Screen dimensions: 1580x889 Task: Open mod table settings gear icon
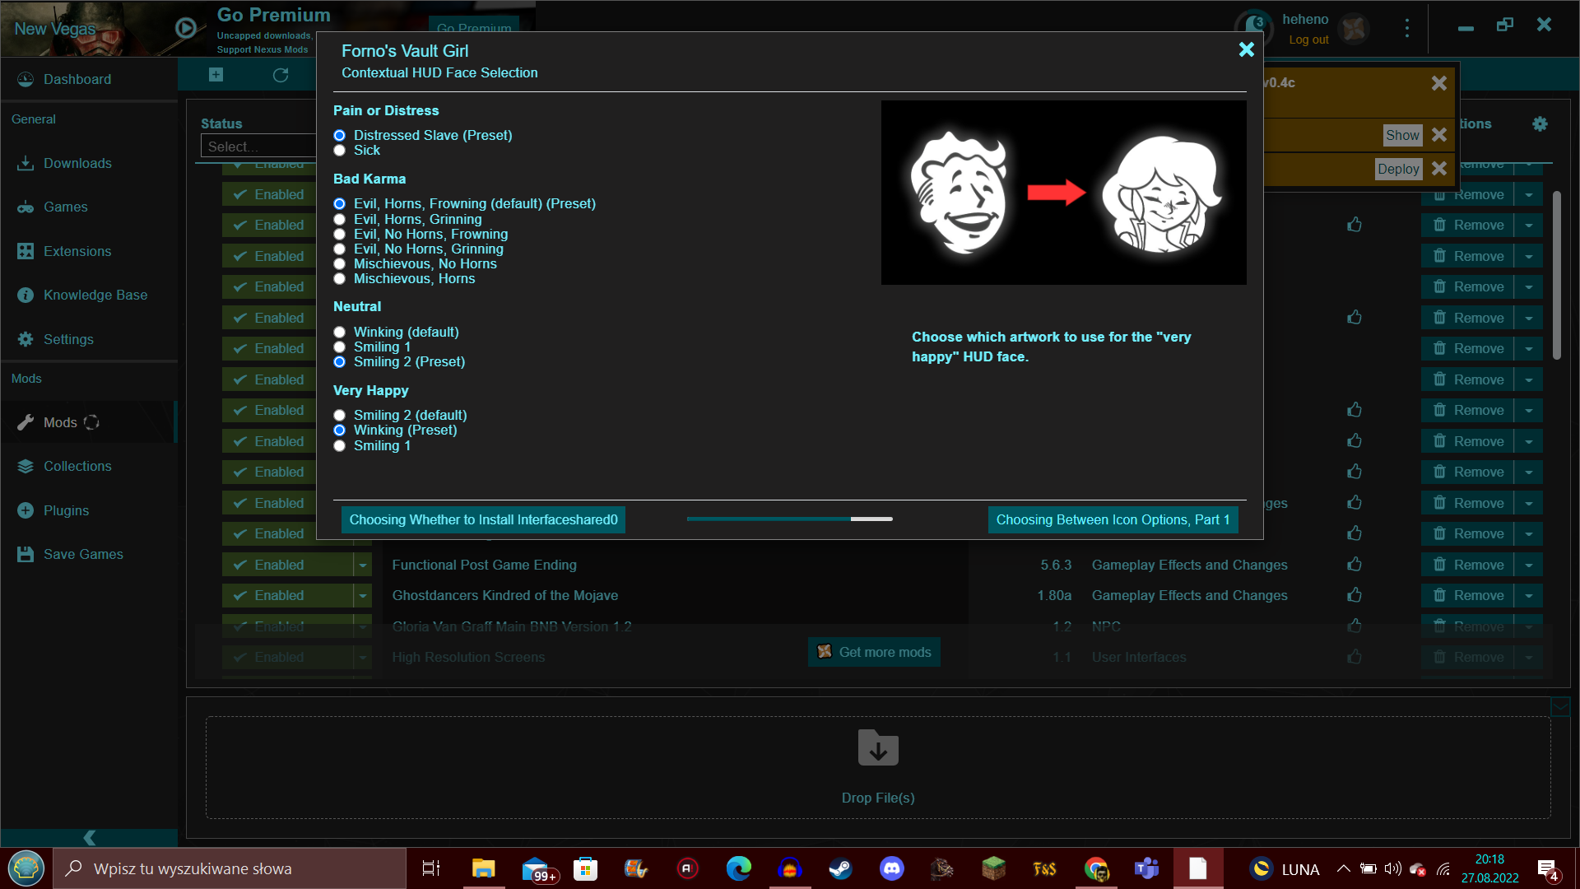coord(1540,123)
